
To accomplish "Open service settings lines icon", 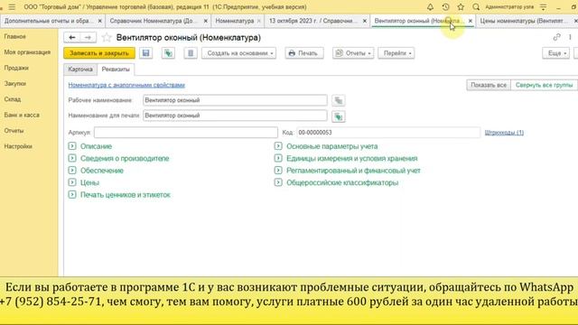I will click(544, 6).
